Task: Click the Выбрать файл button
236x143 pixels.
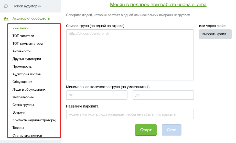Action: coord(215,34)
